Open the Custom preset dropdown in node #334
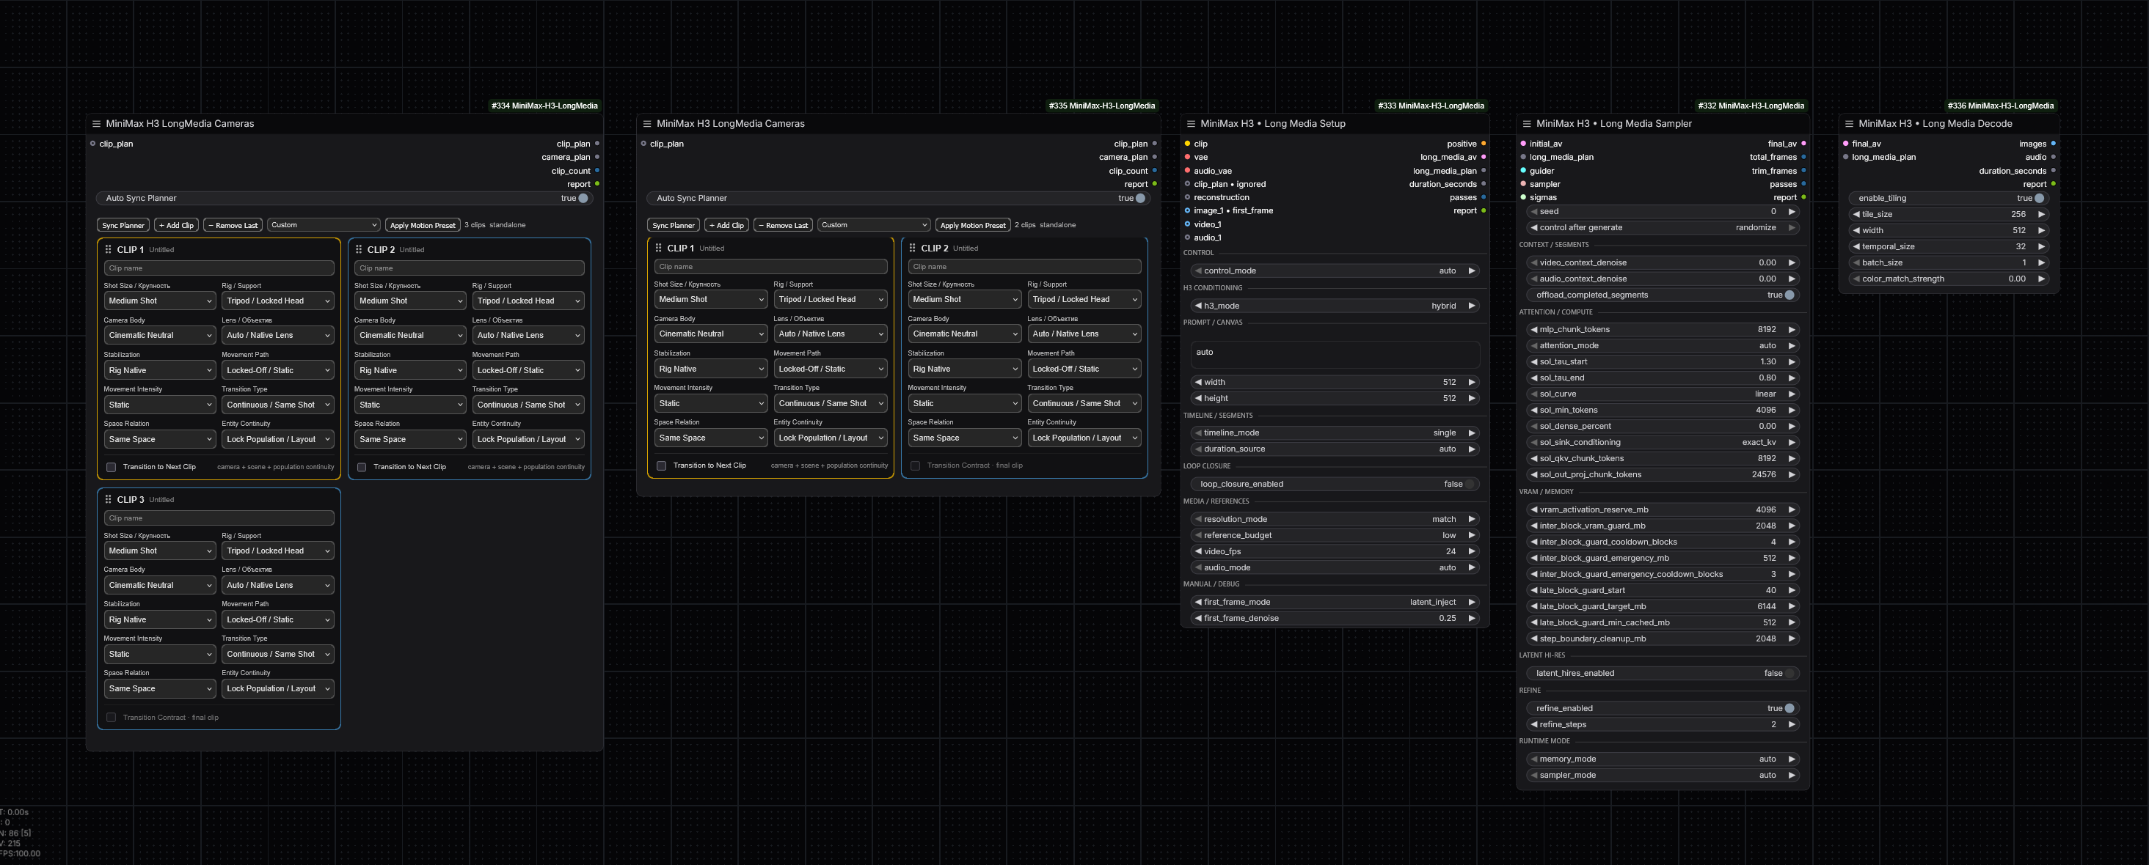The image size is (2149, 865). (x=324, y=225)
